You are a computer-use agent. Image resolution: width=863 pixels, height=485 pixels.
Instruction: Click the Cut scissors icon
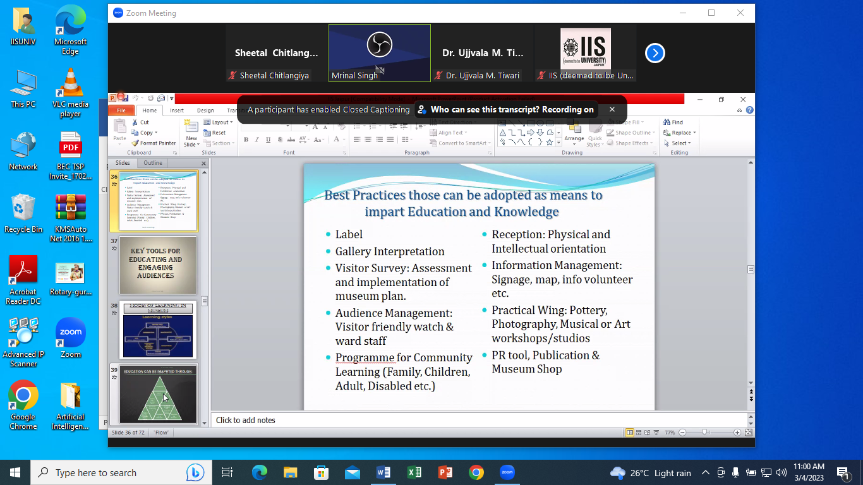[135, 123]
